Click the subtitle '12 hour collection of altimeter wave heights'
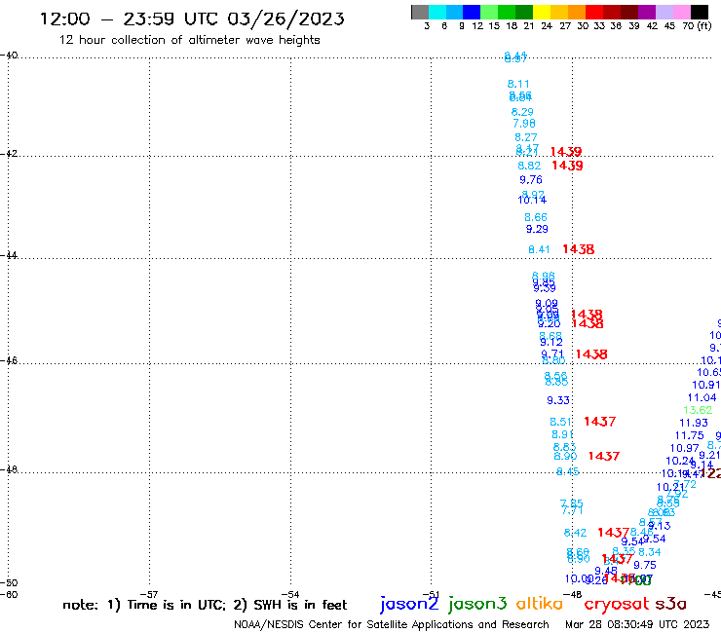 [189, 40]
